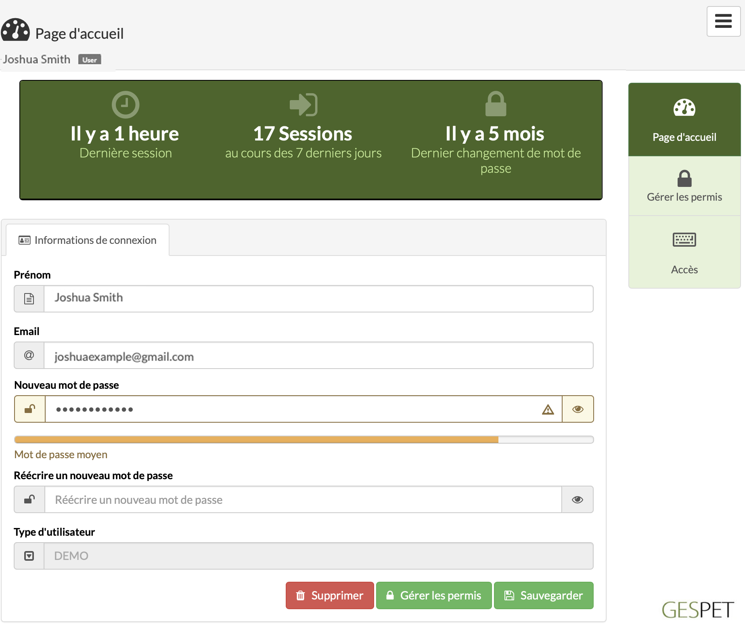Click the Joshua Smith name in header
This screenshot has height=633, width=745.
click(x=36, y=59)
